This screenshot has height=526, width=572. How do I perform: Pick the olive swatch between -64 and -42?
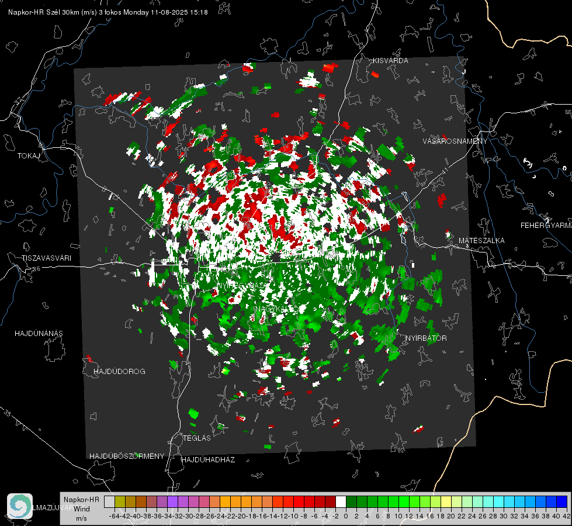[120, 501]
